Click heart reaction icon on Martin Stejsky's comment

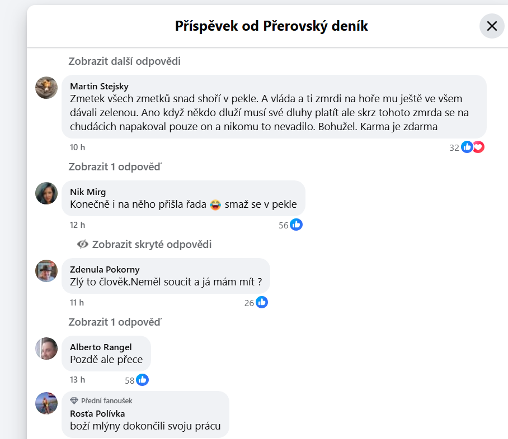[478, 147]
